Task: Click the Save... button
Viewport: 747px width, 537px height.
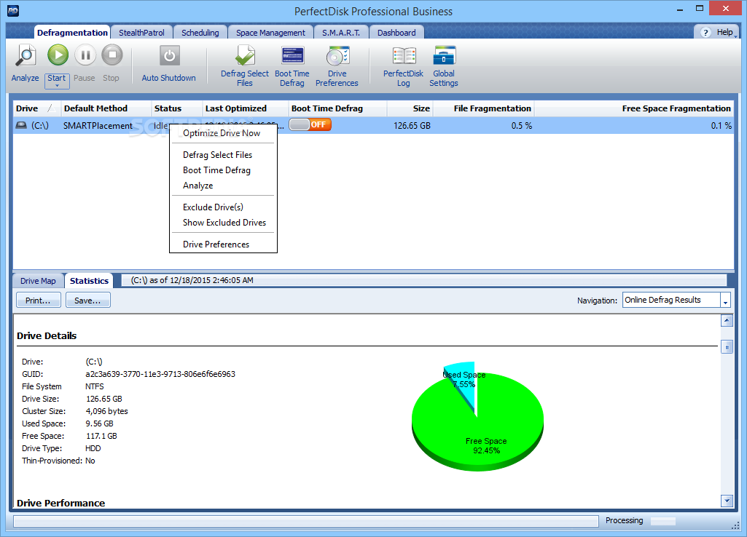Action: point(87,300)
